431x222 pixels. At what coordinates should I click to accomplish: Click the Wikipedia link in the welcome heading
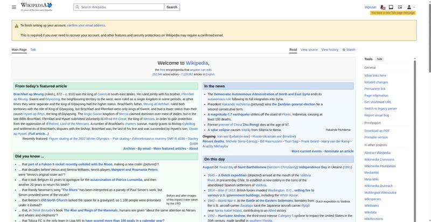pos(197,63)
